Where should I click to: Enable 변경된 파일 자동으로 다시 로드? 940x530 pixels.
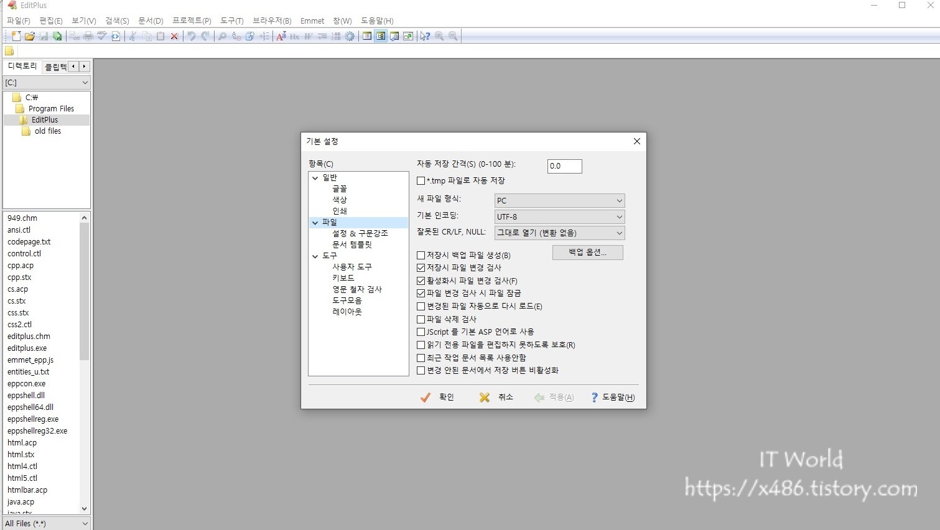[x=421, y=306]
